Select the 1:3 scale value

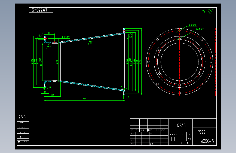click(189, 139)
